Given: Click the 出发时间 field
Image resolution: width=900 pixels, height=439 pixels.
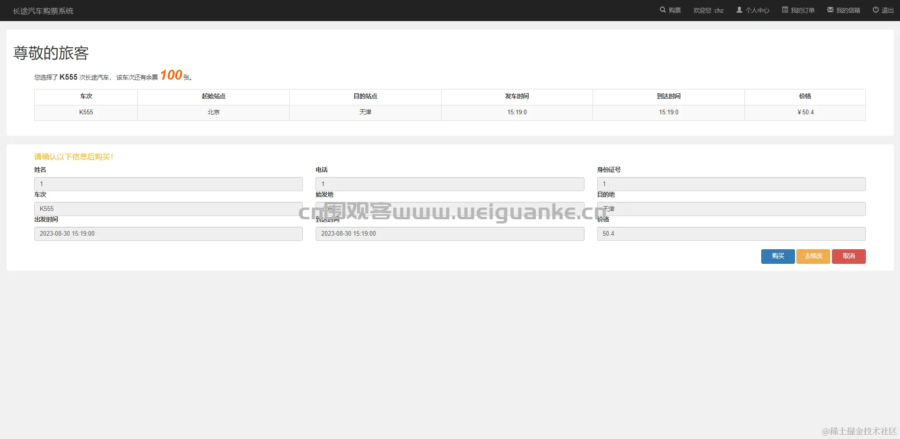Looking at the screenshot, I should [168, 234].
